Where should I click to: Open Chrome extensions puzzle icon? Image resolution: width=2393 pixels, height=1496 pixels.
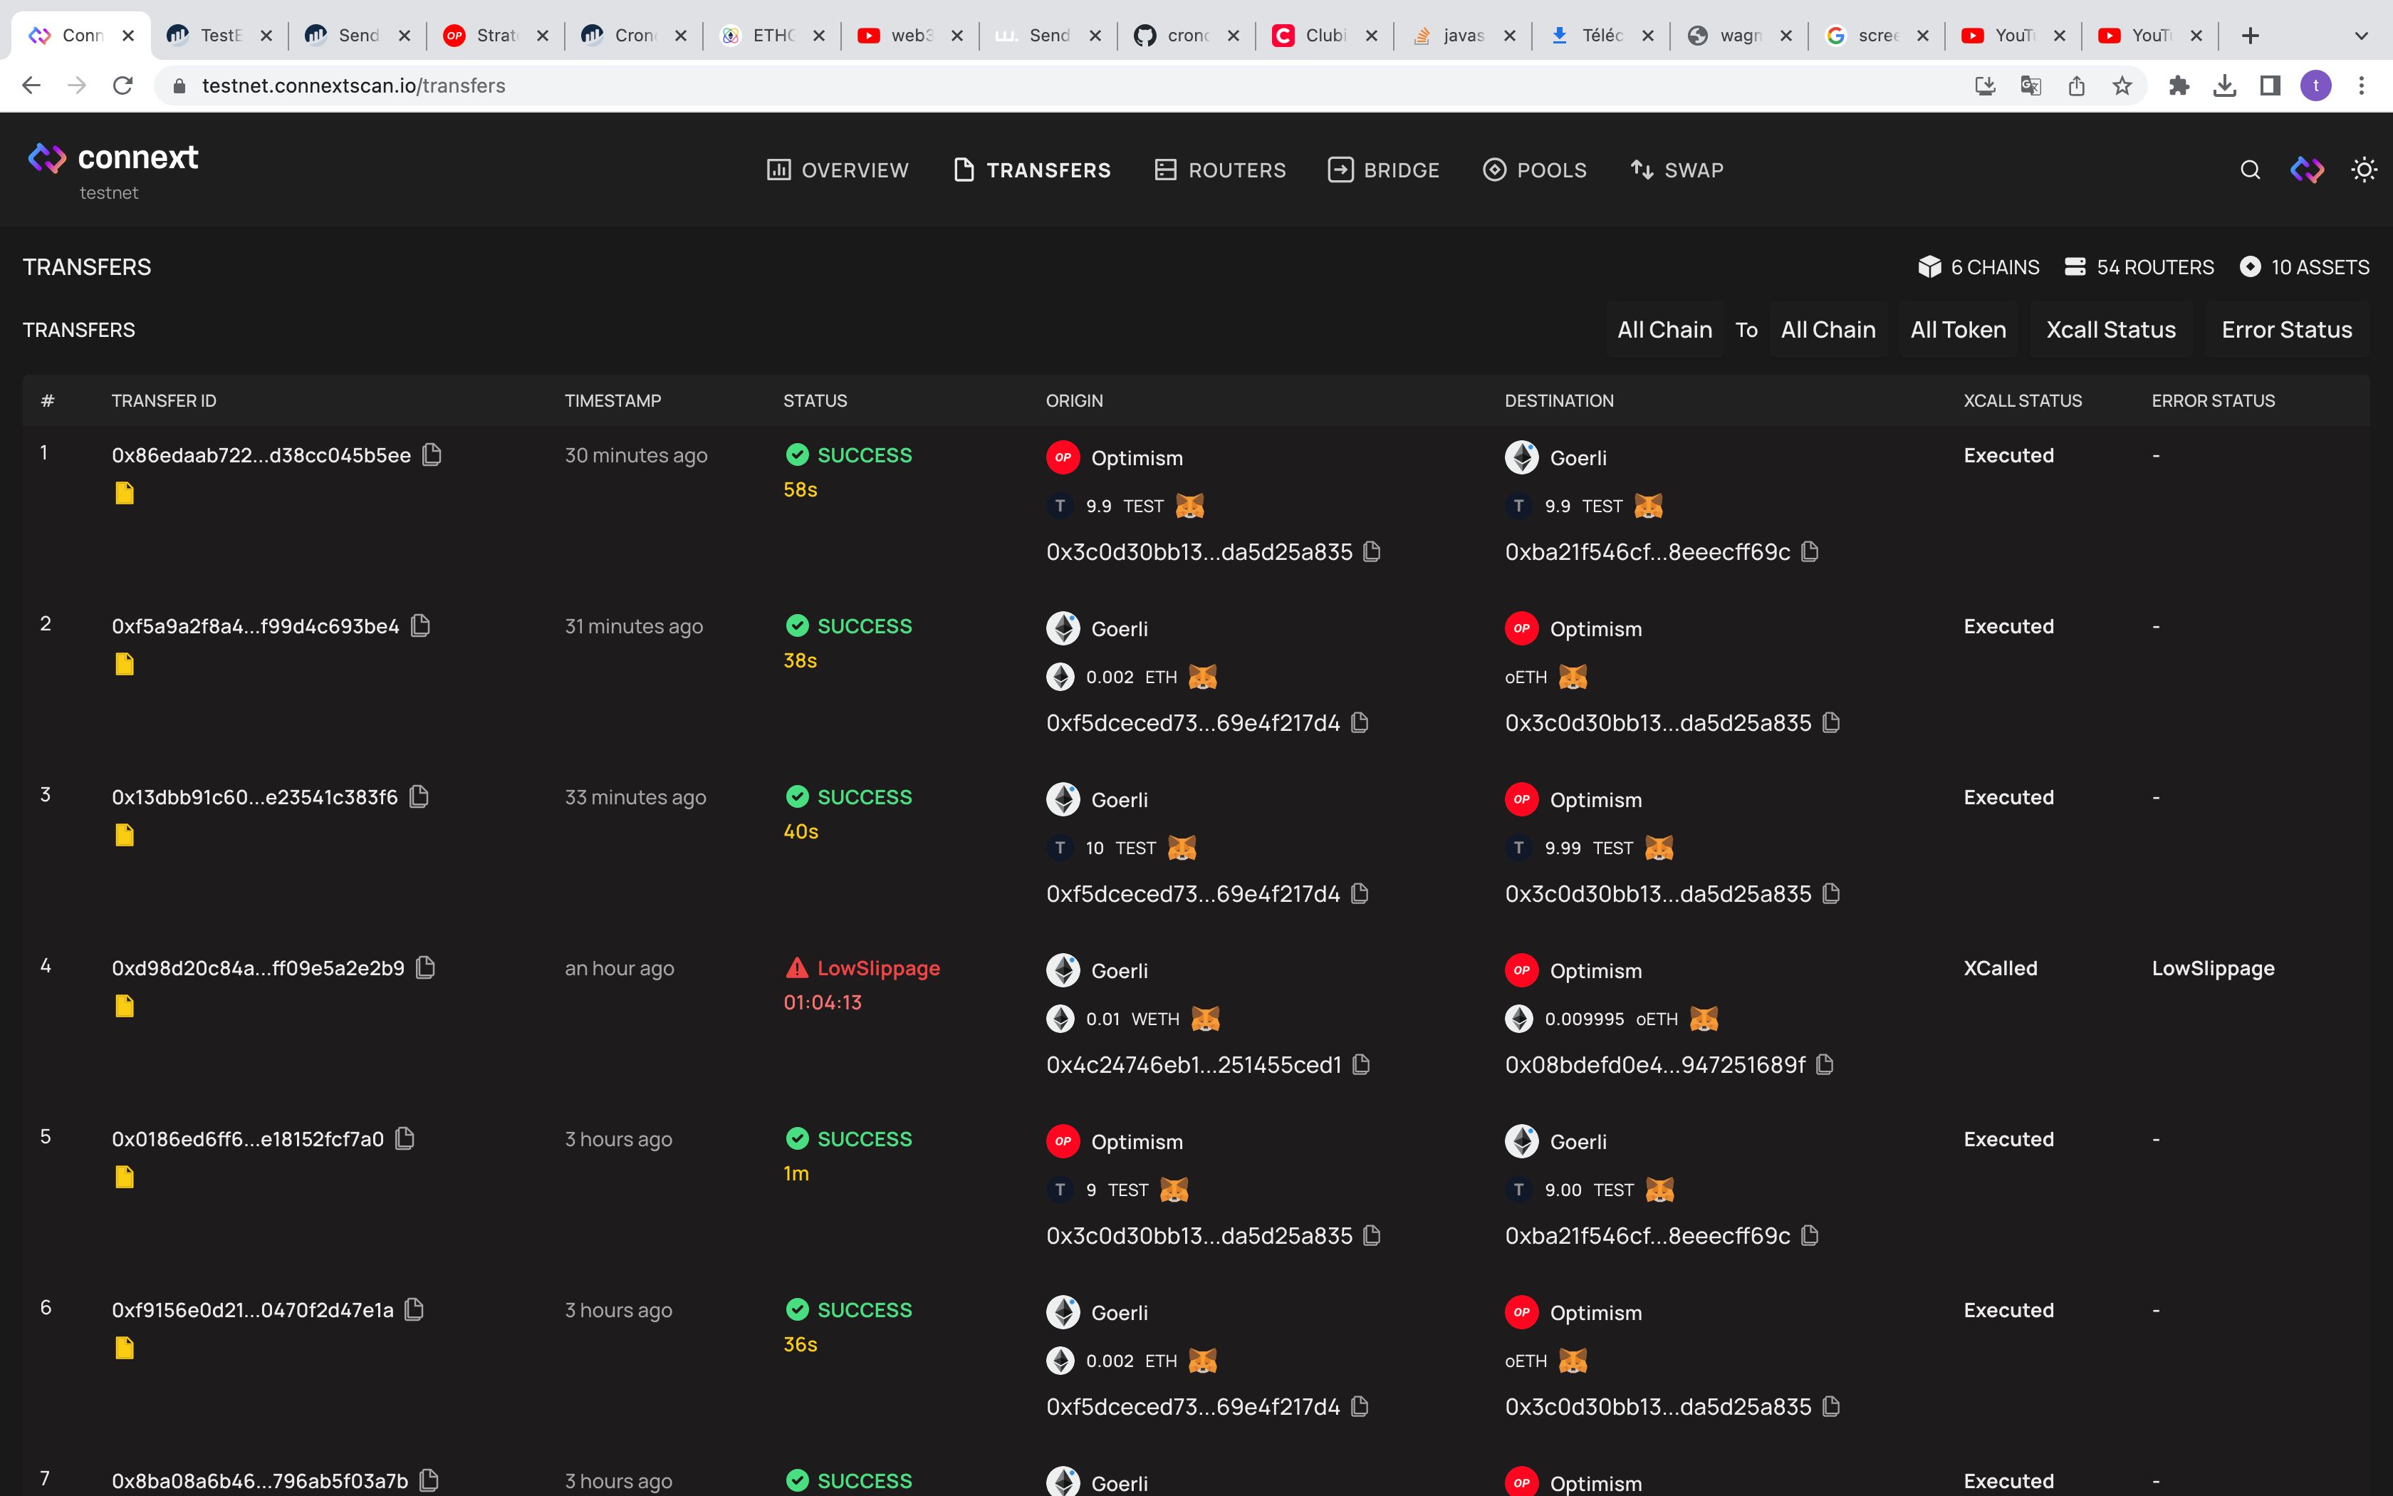click(x=2179, y=86)
